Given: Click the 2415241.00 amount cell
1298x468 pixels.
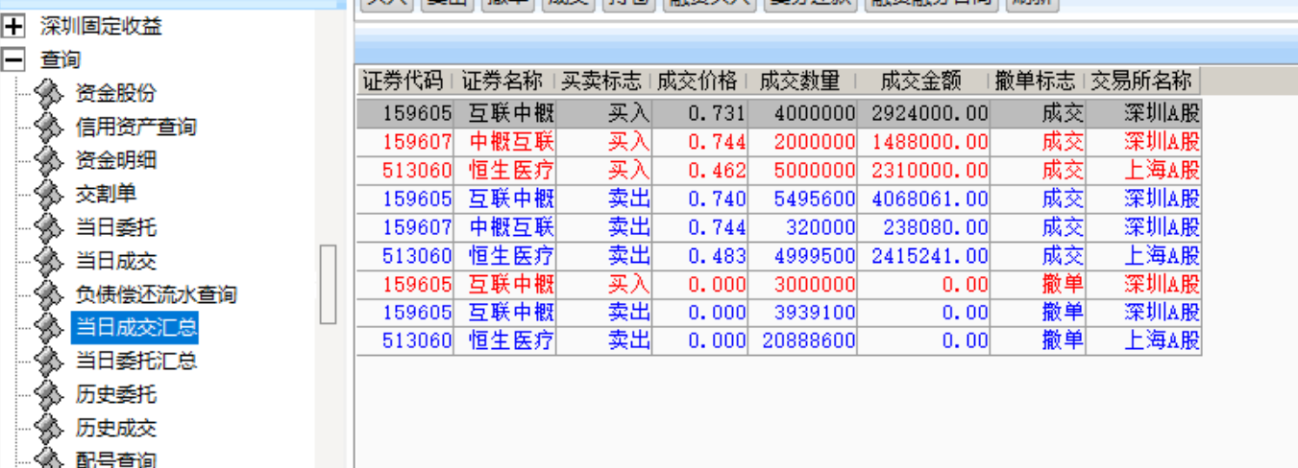Looking at the screenshot, I should click(923, 256).
